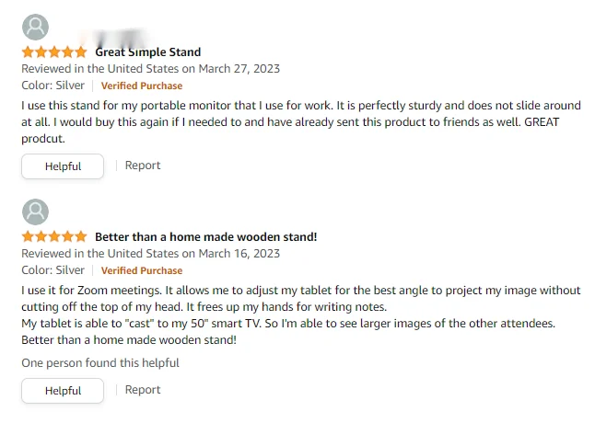The height and width of the screenshot is (423, 595).
Task: Click the March 16, 2023 review date line
Action: pyautogui.click(x=151, y=254)
